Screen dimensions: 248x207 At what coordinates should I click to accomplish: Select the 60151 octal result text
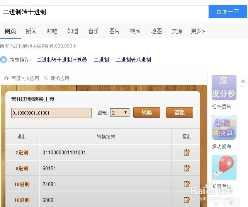tap(49, 168)
